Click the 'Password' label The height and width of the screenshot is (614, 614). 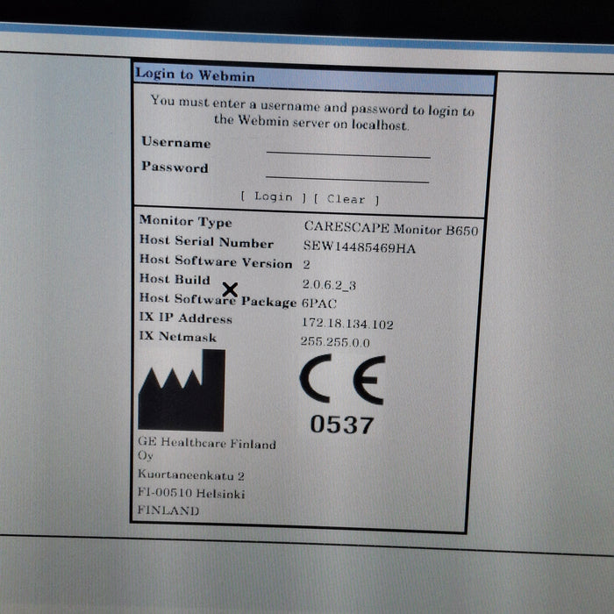point(175,167)
